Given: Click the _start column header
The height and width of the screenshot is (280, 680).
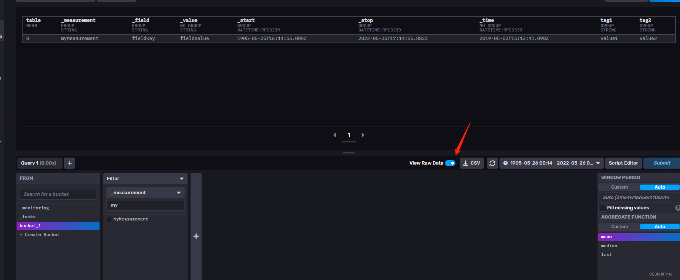Looking at the screenshot, I should coord(246,20).
